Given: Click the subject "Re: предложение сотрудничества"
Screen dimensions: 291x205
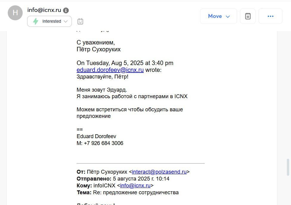Looking at the screenshot, I should pyautogui.click(x=136, y=192).
